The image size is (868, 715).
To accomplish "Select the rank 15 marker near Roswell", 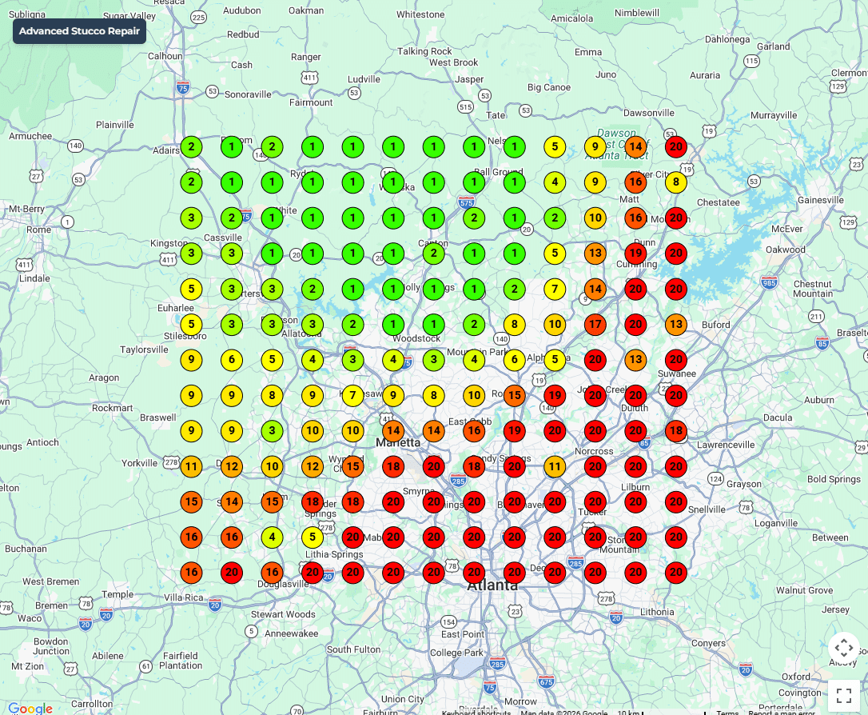I will [514, 395].
